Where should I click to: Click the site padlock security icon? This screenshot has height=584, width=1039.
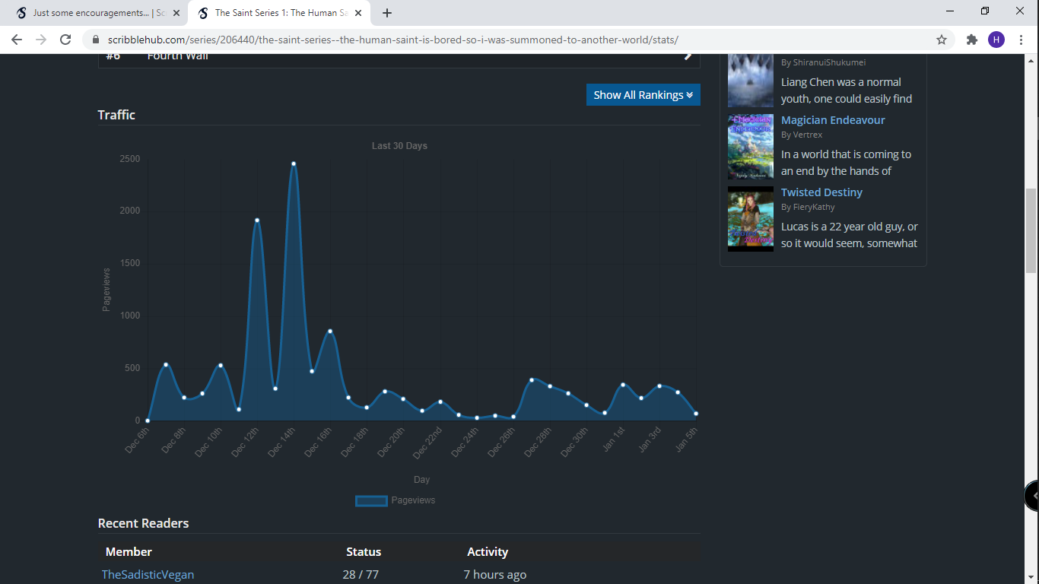(96, 40)
